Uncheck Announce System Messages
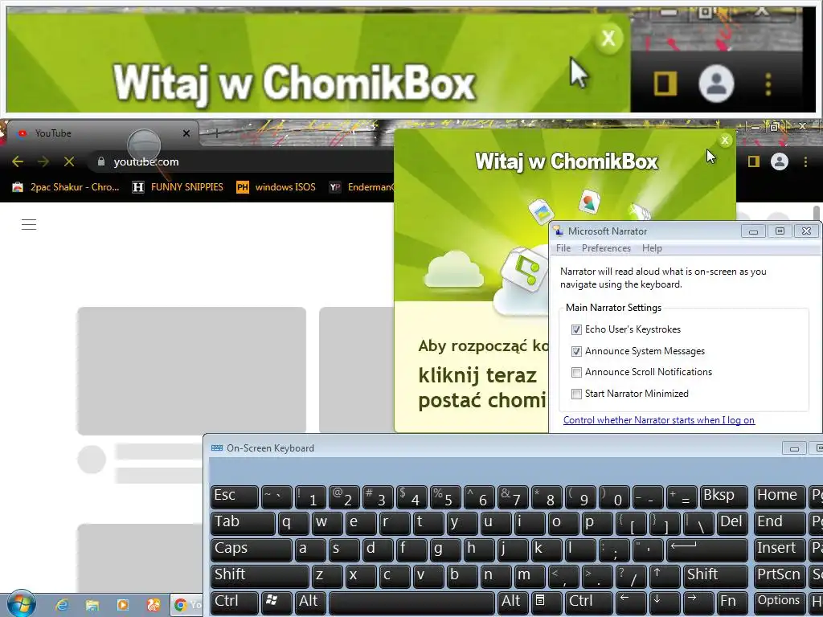The image size is (823, 617). pos(576,351)
